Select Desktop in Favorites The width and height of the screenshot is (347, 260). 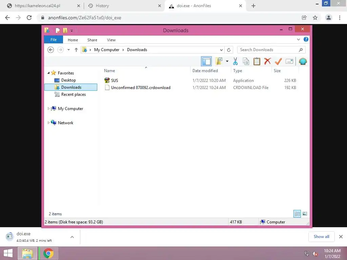pos(68,80)
